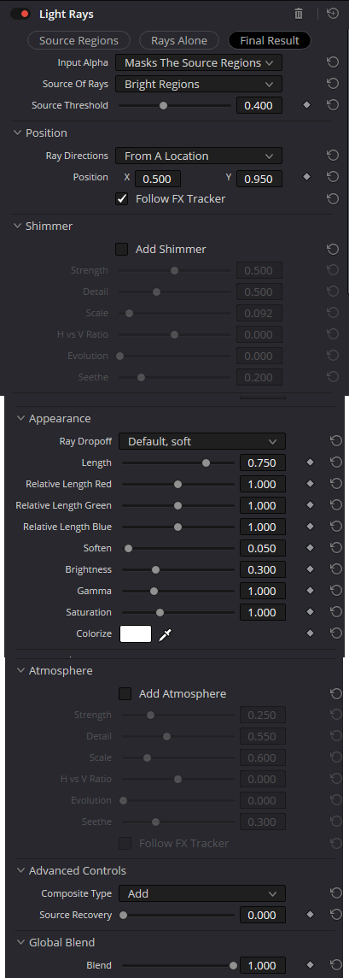
Task: Open the Source Of Rays dropdown
Action: 199,84
